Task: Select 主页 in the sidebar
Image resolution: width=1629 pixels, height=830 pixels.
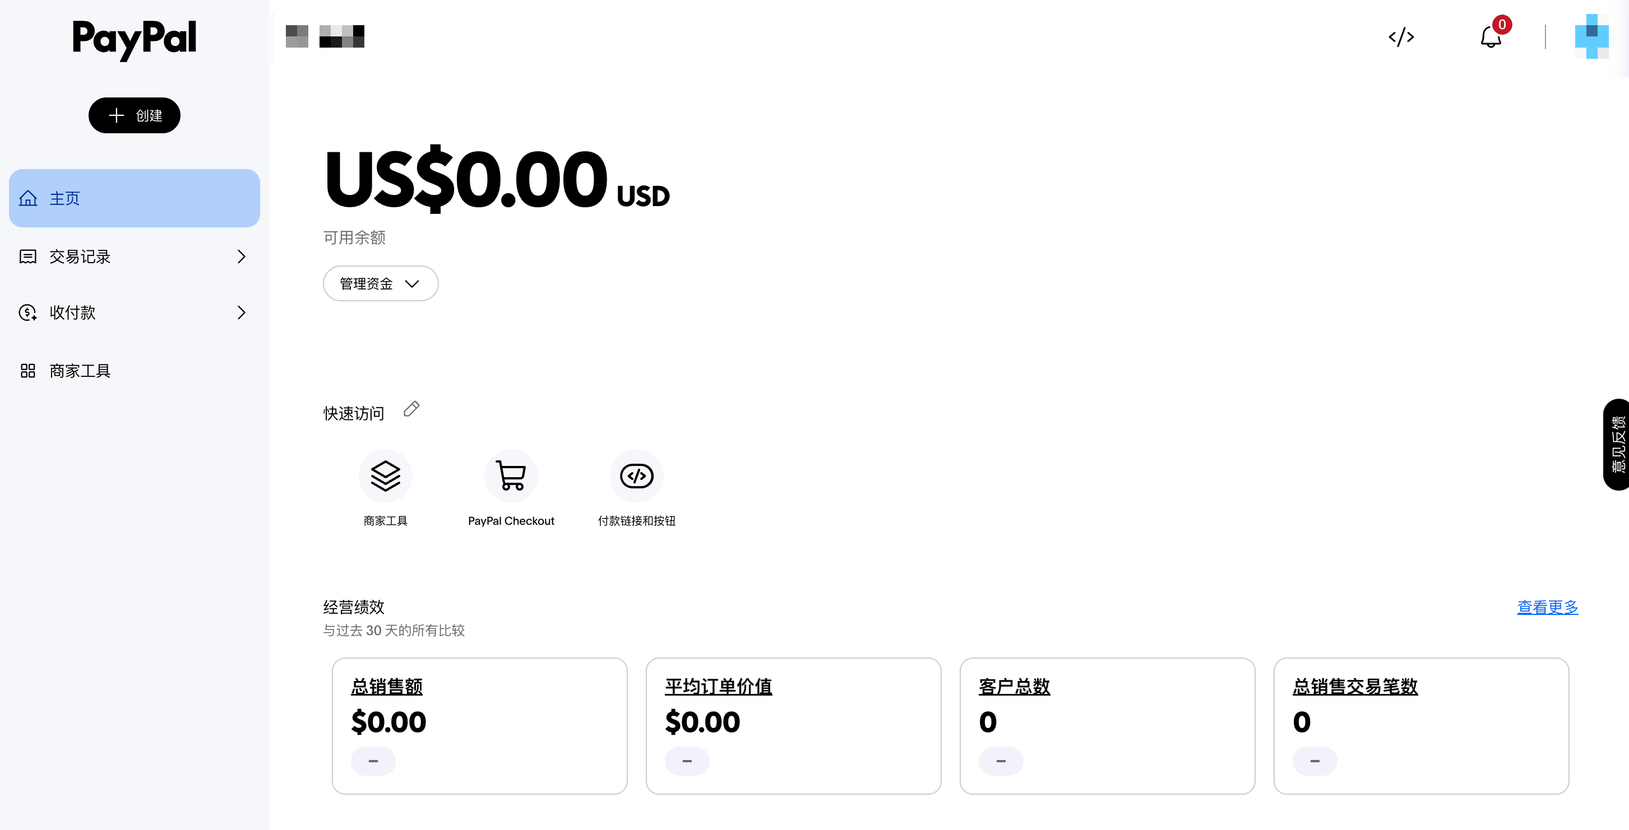Action: click(x=134, y=198)
